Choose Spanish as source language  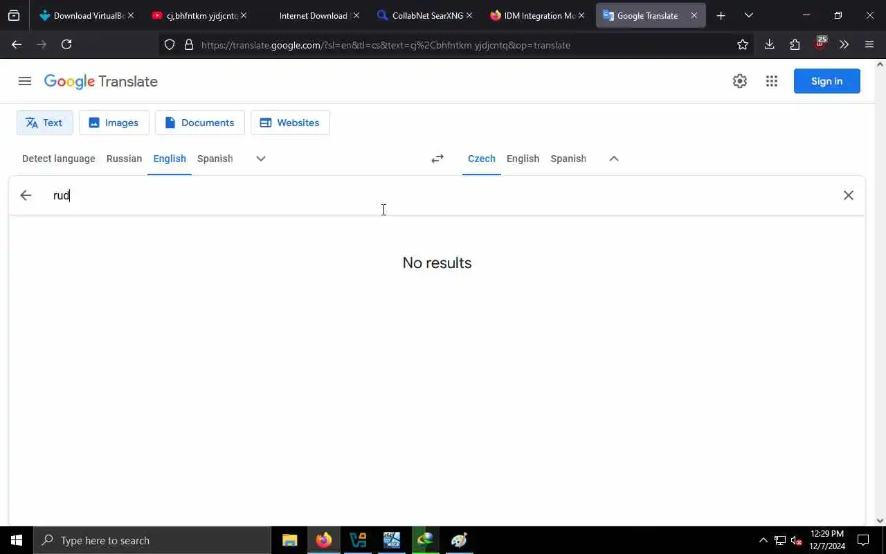coord(215,159)
